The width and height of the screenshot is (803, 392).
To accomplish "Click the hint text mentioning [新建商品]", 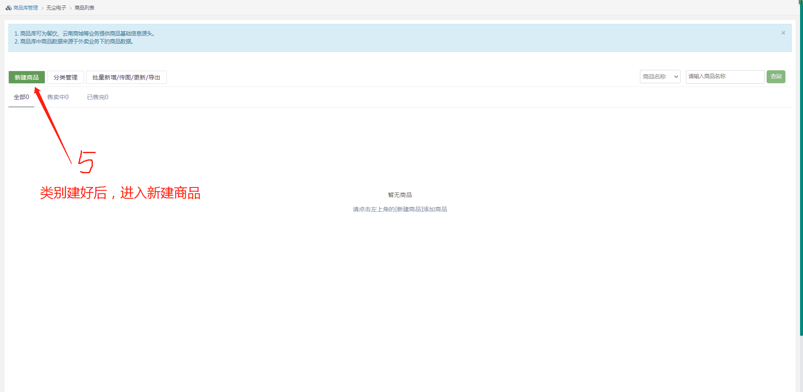I will tap(400, 209).
